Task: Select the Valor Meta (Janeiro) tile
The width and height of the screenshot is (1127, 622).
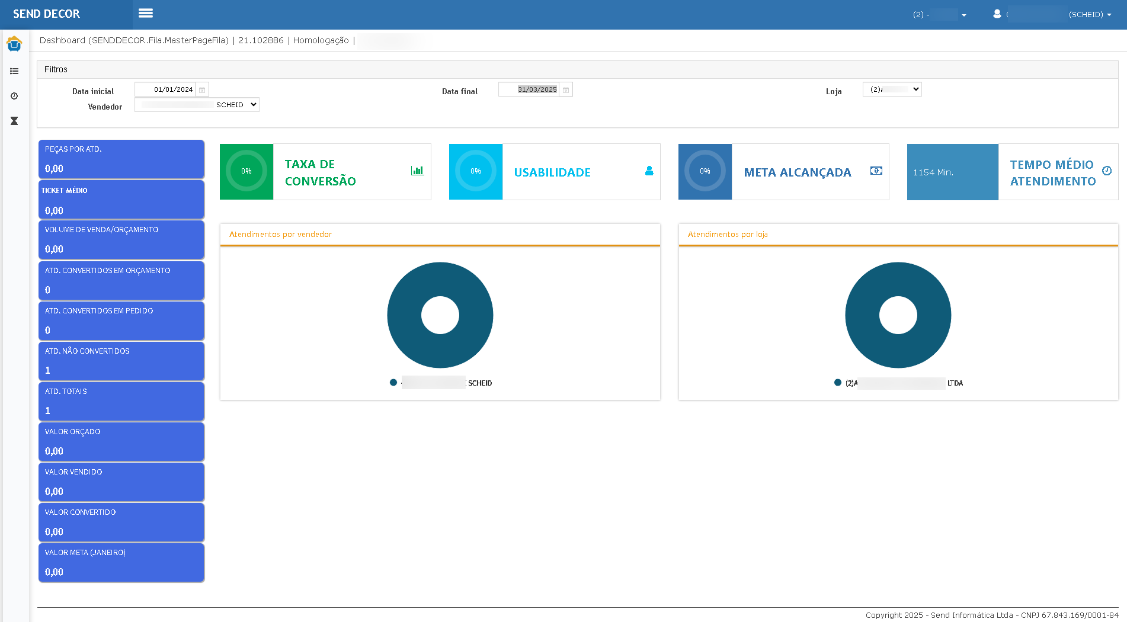Action: point(121,563)
